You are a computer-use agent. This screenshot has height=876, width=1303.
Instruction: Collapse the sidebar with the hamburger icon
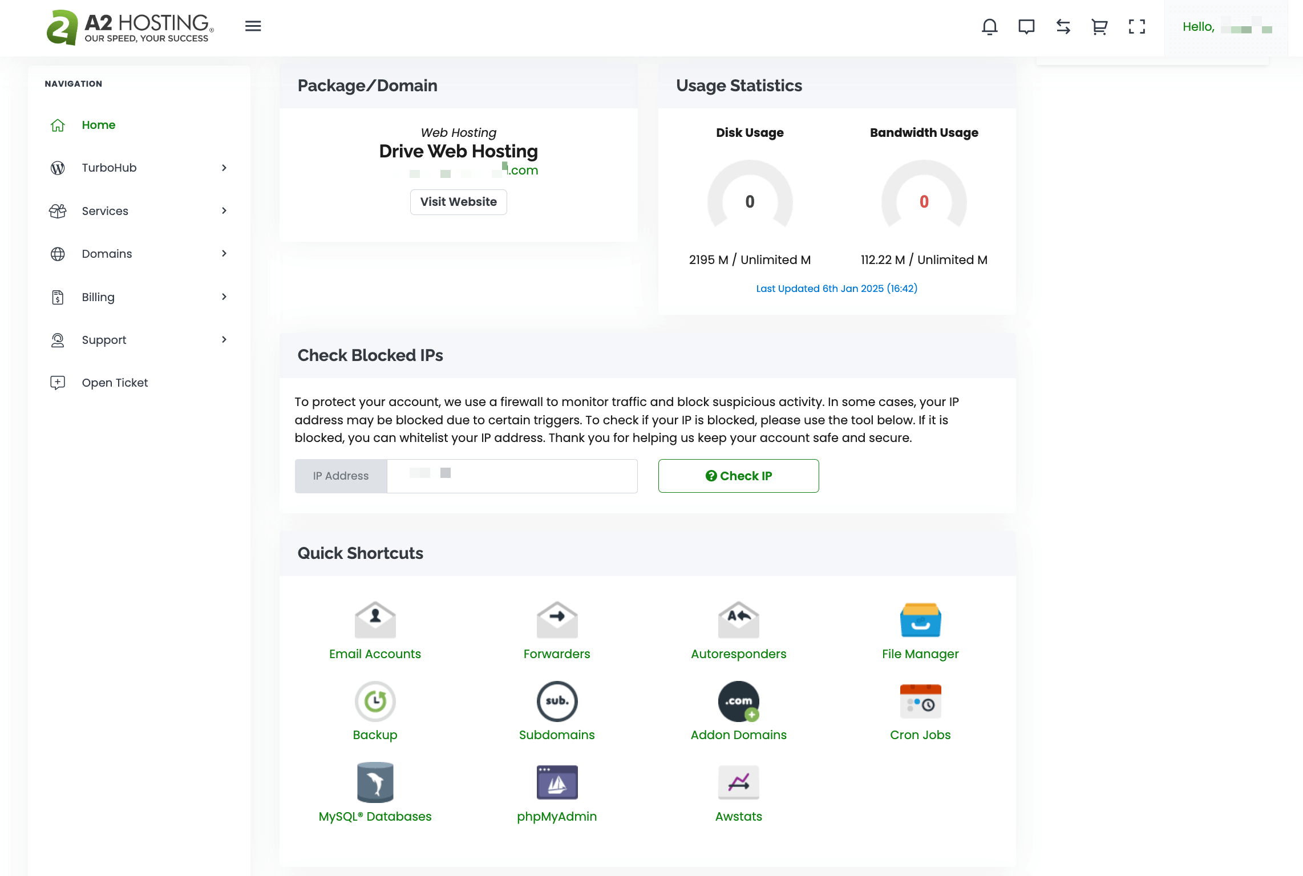point(253,26)
